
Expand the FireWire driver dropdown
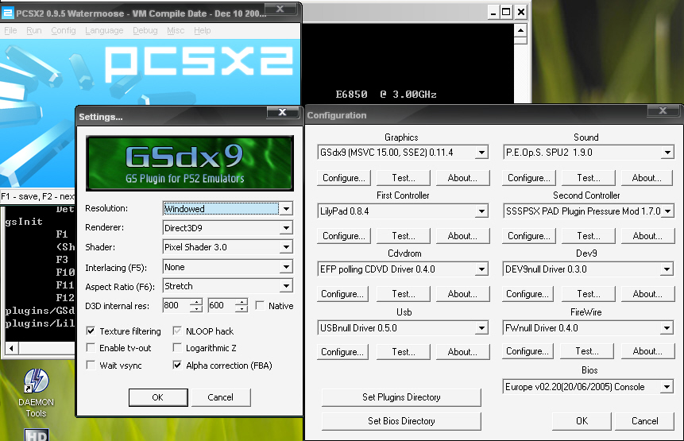click(x=667, y=328)
